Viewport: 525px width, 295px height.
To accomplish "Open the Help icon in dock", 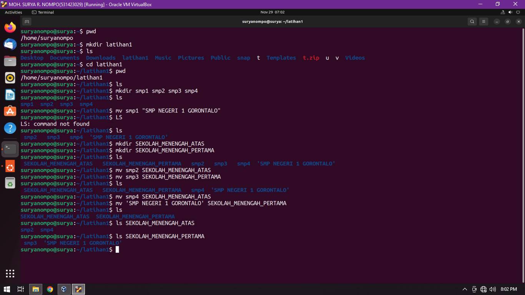I will tap(10, 128).
